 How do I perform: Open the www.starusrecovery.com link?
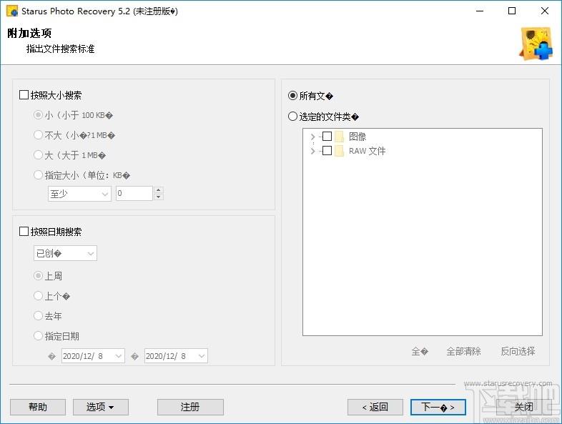coord(508,383)
